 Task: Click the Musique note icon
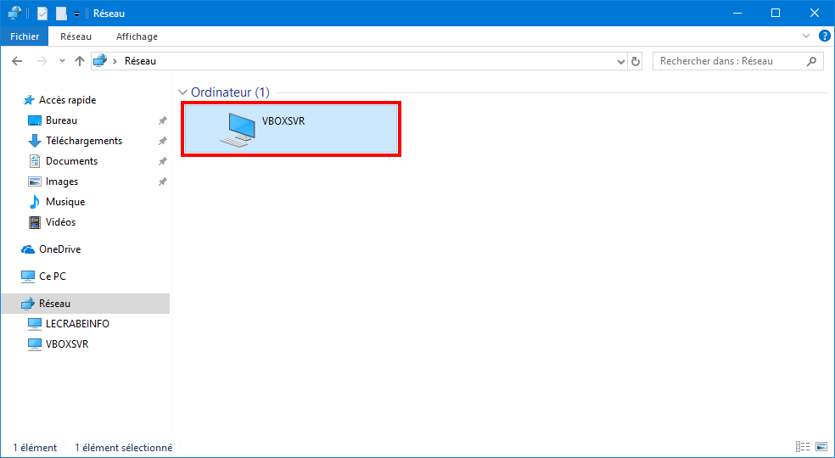35,202
